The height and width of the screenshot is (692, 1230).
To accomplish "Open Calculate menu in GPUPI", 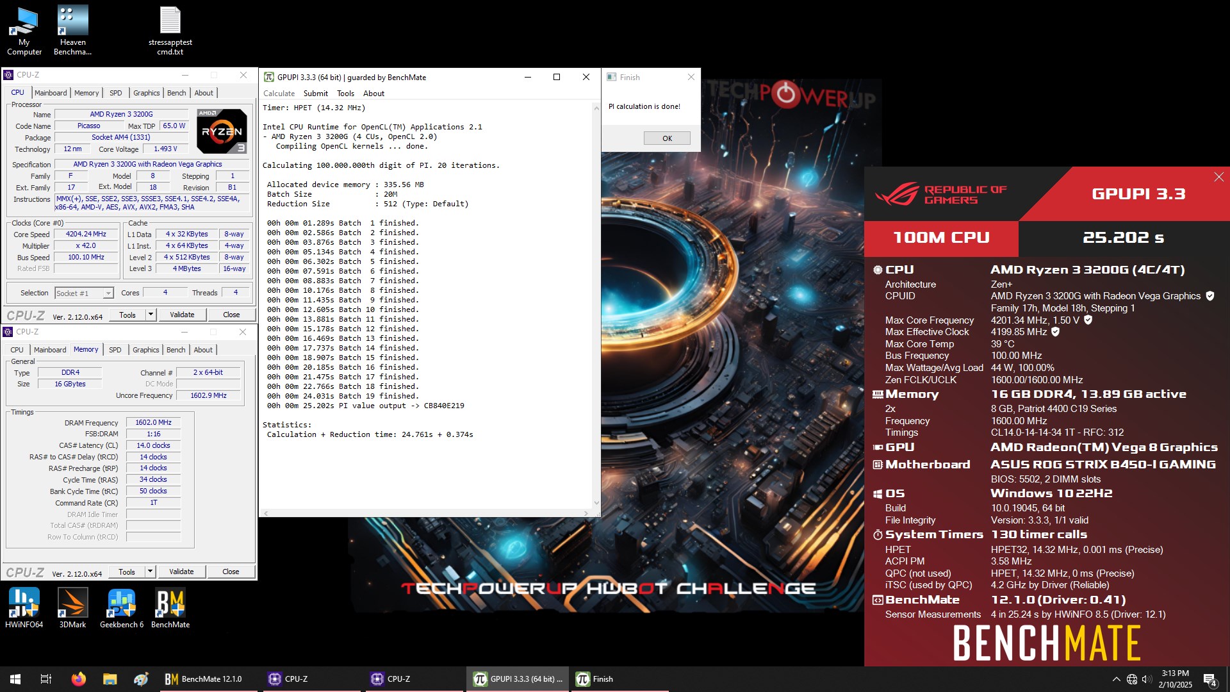I will click(x=279, y=94).
